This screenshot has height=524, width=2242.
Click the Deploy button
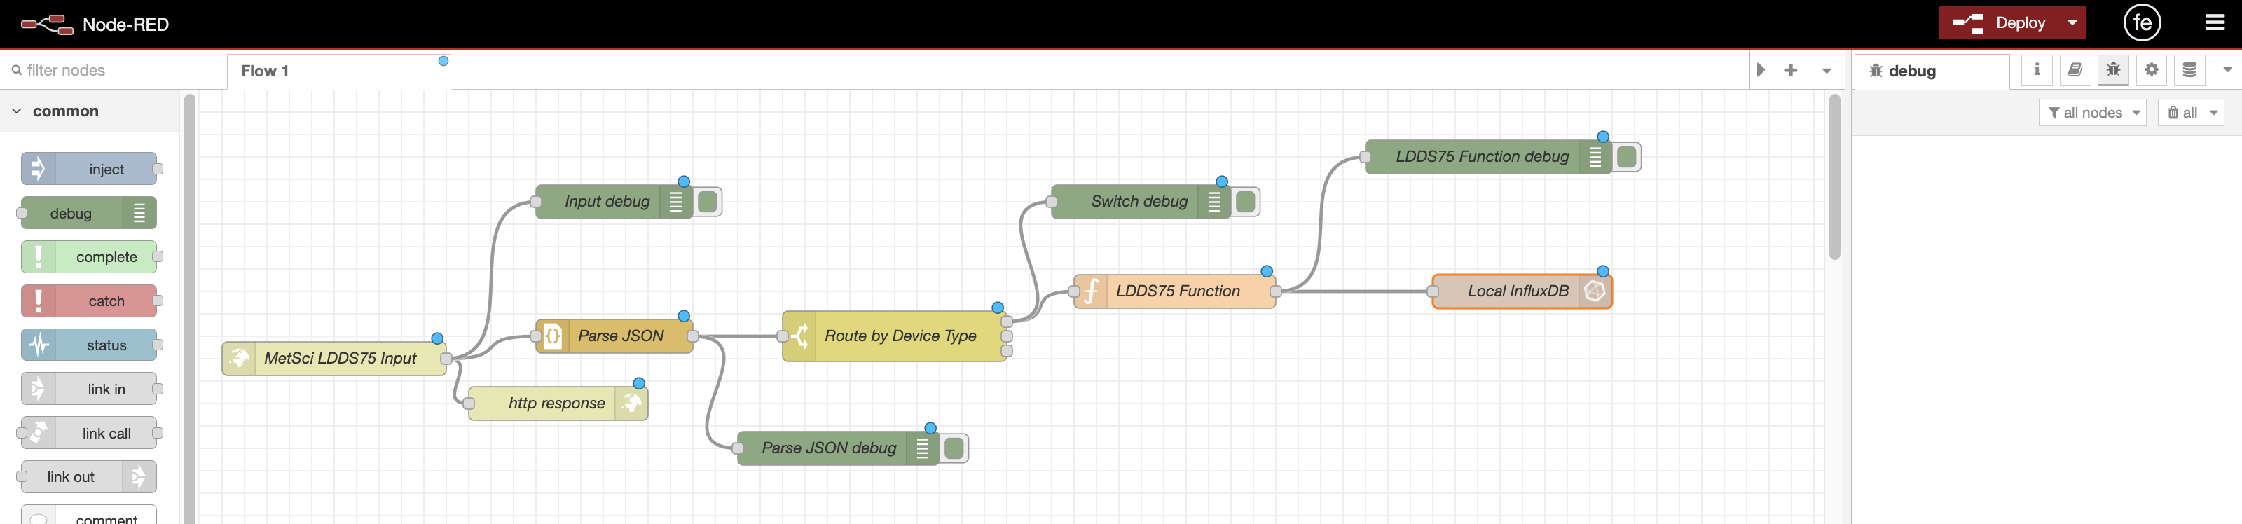1998,24
